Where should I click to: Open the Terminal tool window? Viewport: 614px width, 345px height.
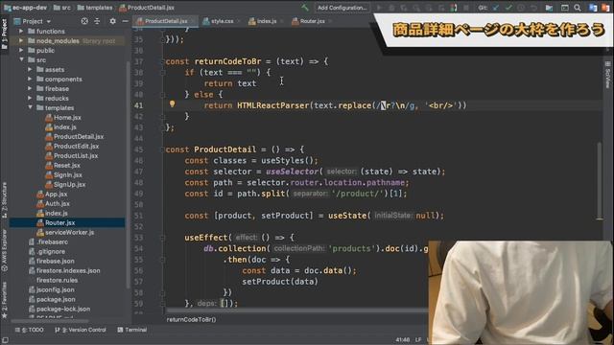[132, 330]
